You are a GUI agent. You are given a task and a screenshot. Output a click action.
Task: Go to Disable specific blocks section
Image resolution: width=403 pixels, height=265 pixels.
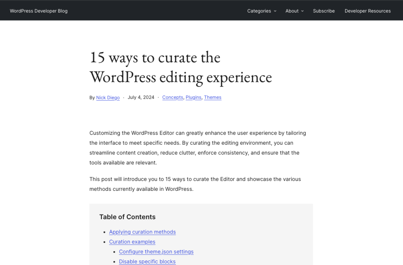147,261
